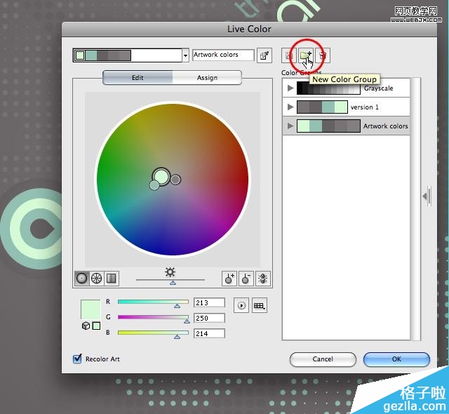The image size is (449, 414).
Task: Select the segmented color wheel display icon
Action: pyautogui.click(x=97, y=279)
